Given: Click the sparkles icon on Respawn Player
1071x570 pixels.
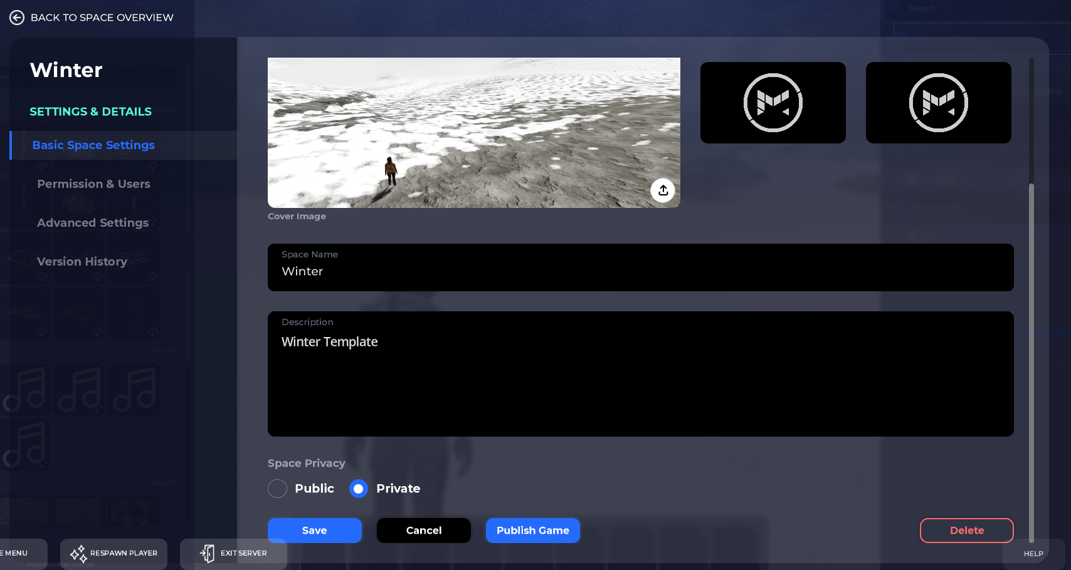Looking at the screenshot, I should coord(77,554).
